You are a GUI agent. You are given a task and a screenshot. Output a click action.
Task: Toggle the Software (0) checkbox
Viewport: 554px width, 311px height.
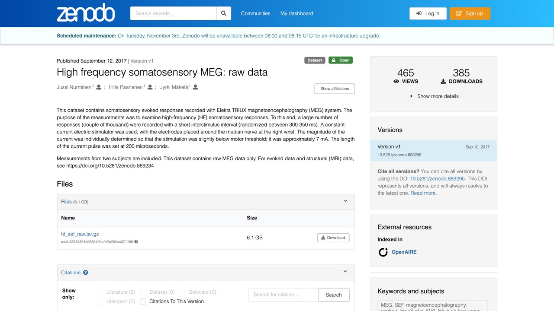point(183,292)
